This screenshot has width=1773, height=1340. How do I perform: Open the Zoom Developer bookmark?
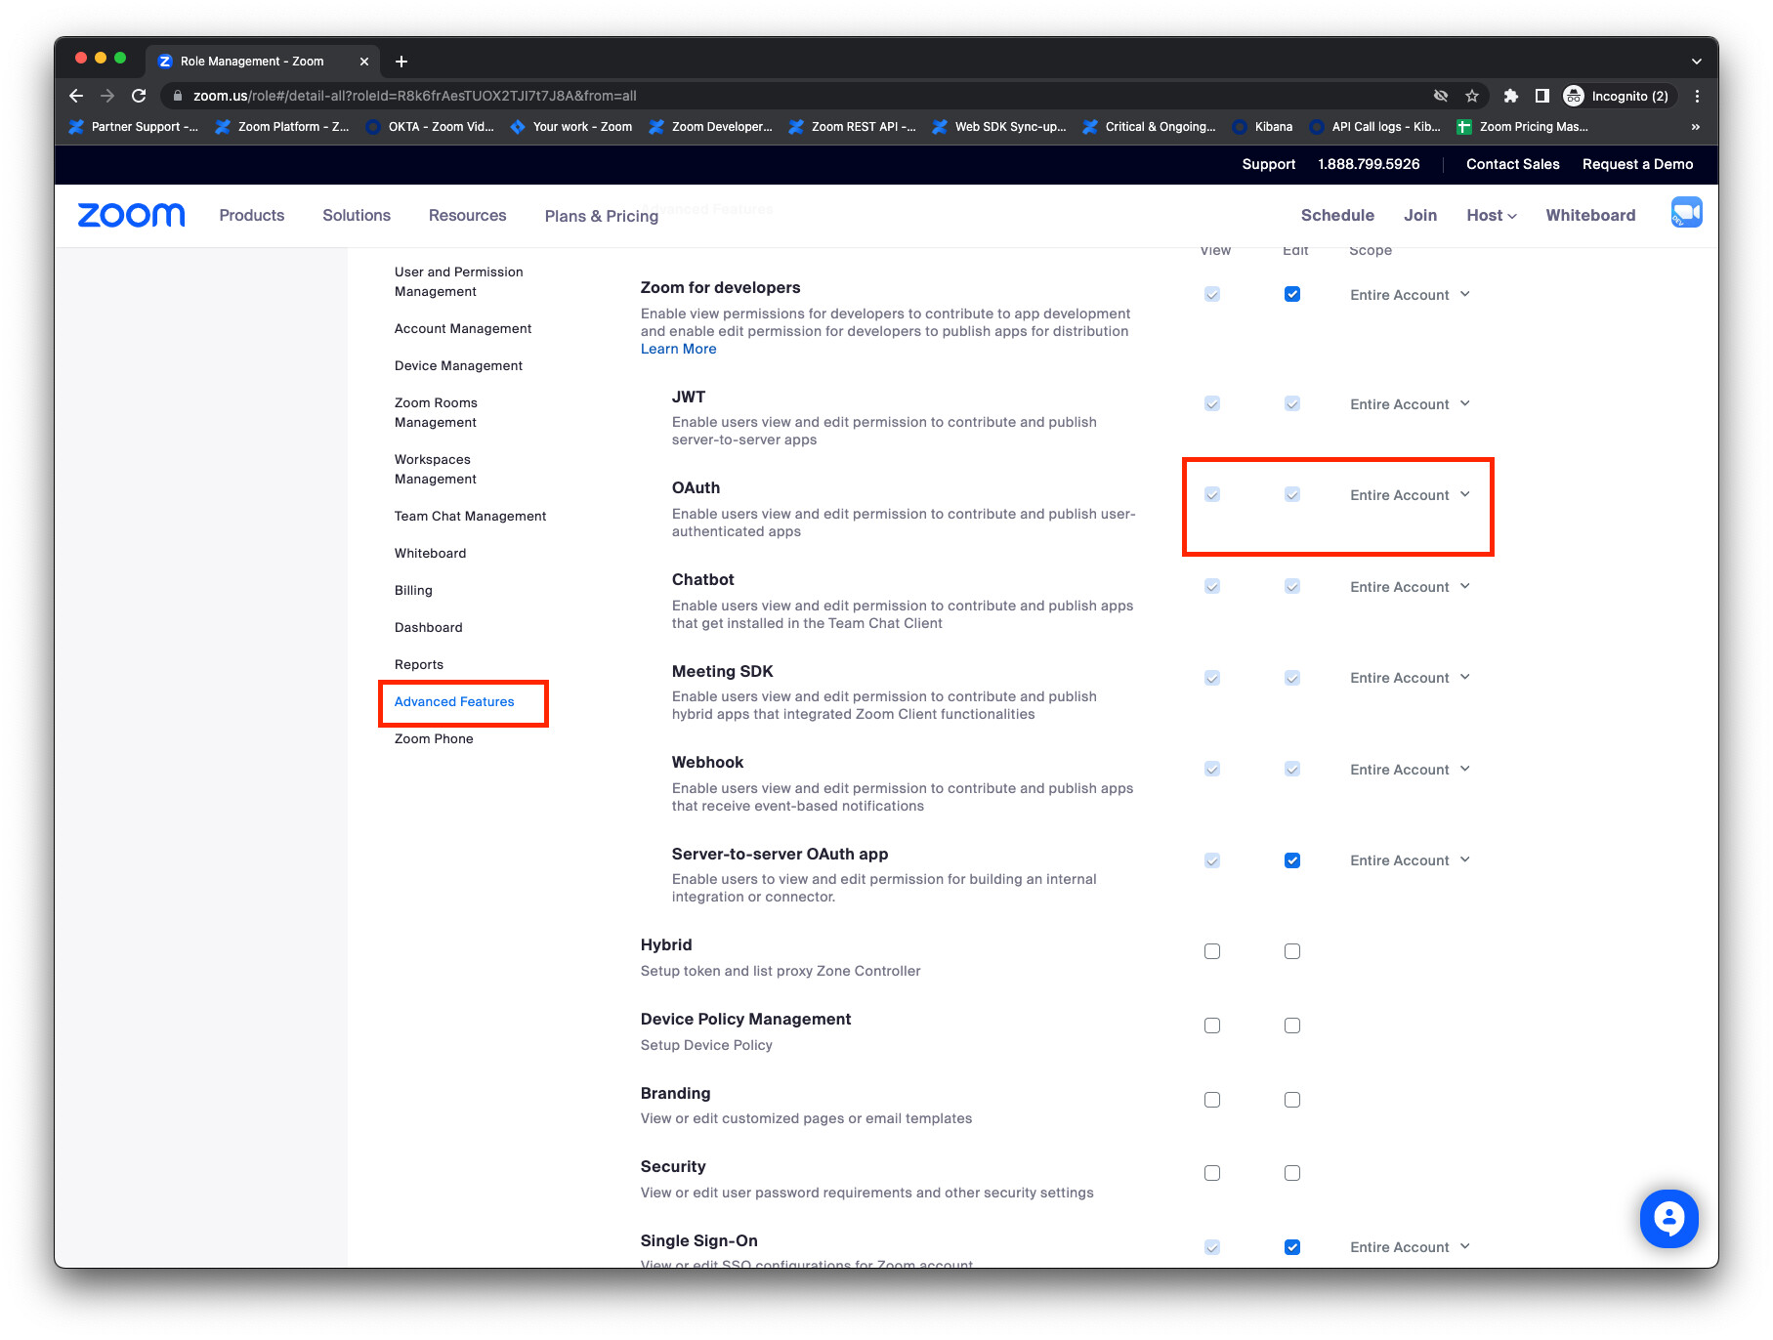710,127
